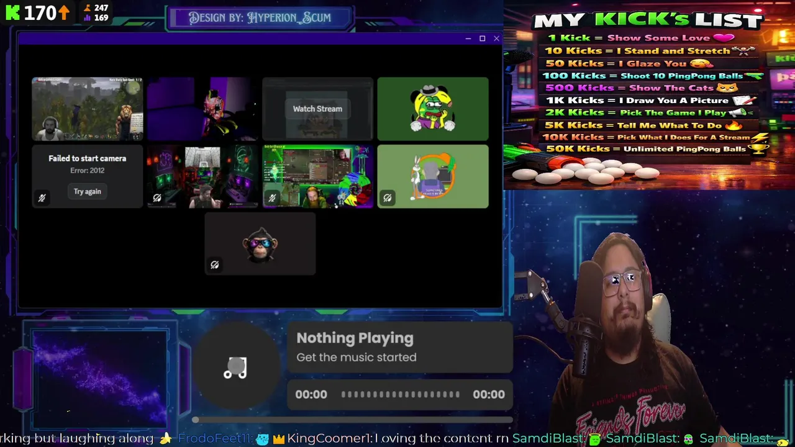This screenshot has height=447, width=795.
Task: Click the '50K Kicks = Unlimited PingPong Balls' line
Action: [x=656, y=149]
